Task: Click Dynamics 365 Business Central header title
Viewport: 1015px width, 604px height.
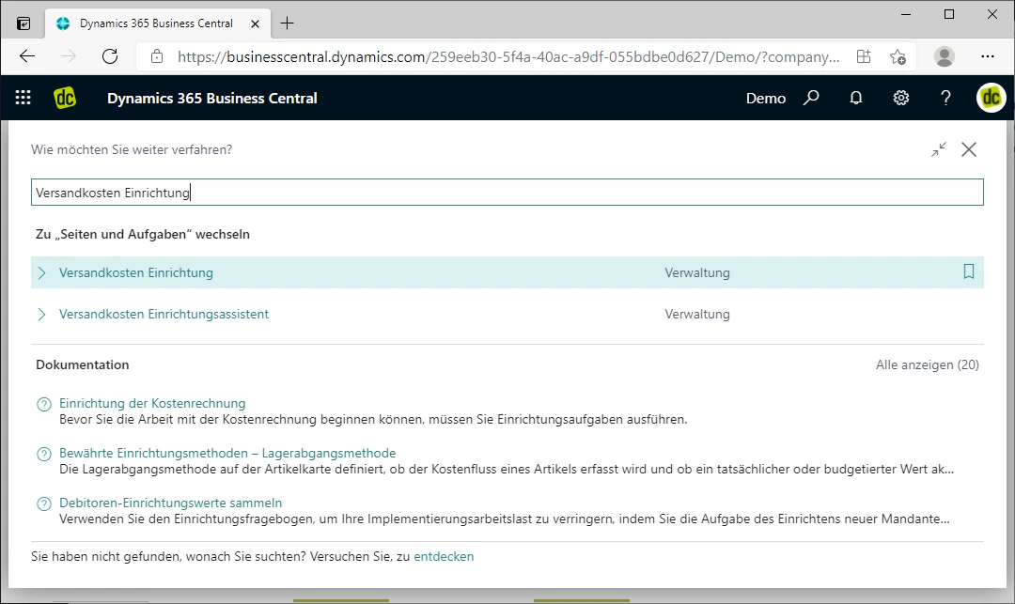Action: tap(212, 99)
